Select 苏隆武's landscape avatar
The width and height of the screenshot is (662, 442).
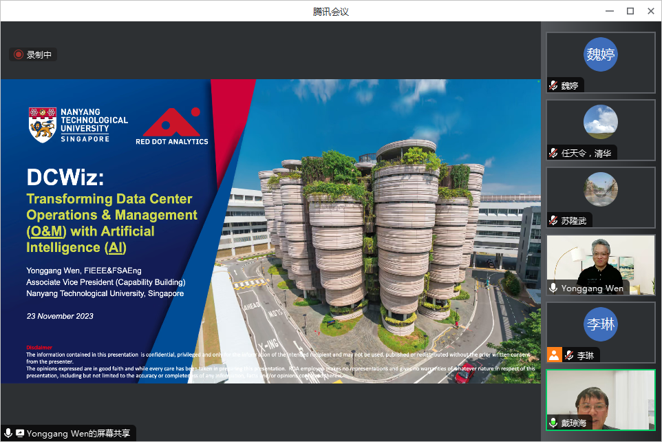[600, 189]
